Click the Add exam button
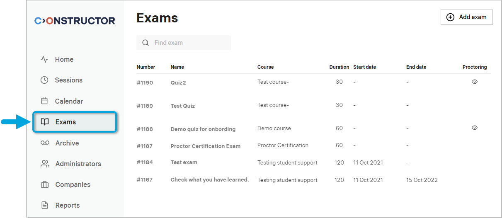 [x=466, y=17]
